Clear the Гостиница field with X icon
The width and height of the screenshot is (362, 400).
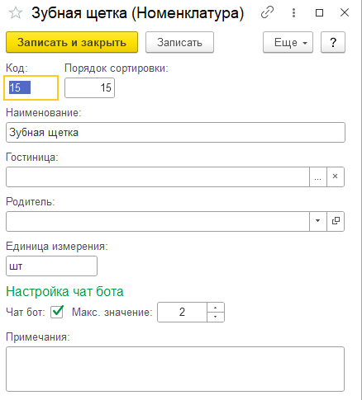coord(336,176)
